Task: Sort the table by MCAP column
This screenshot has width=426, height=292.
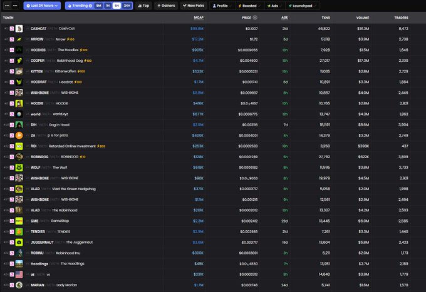Action: [199, 18]
